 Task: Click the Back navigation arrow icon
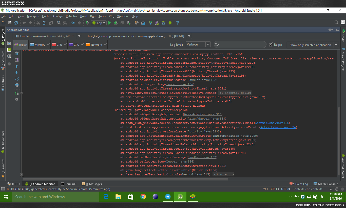[x=73, y=23]
